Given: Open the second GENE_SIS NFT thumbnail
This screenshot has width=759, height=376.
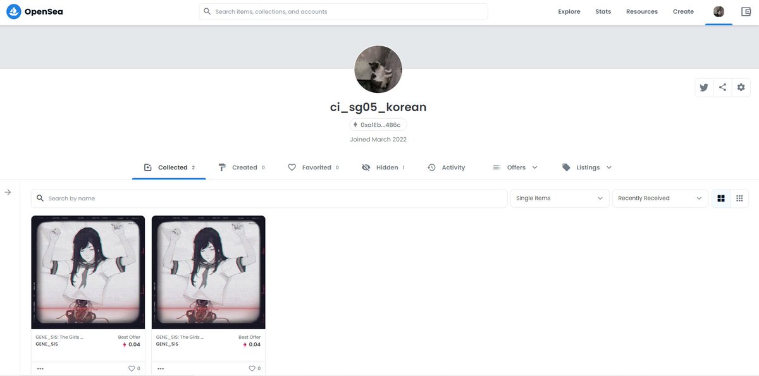Looking at the screenshot, I should [x=208, y=272].
